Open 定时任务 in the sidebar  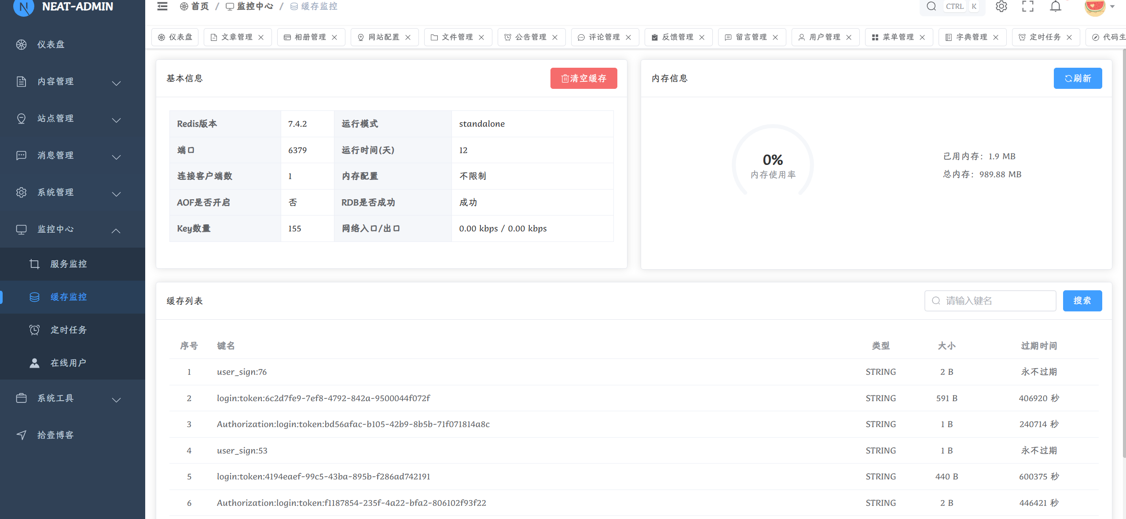pyautogui.click(x=69, y=330)
